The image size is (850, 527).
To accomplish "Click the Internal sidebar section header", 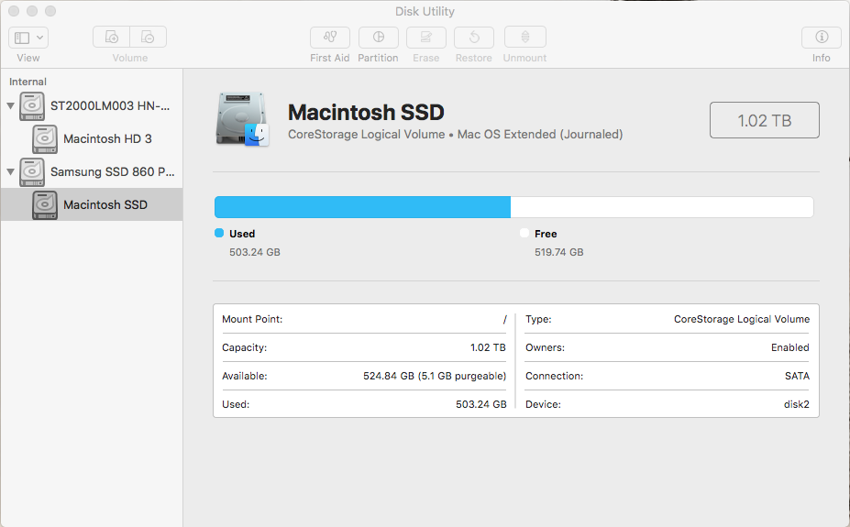I will [x=28, y=82].
